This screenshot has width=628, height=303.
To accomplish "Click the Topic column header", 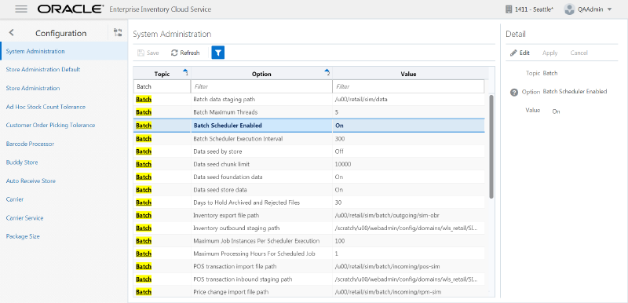I will pyautogui.click(x=162, y=74).
